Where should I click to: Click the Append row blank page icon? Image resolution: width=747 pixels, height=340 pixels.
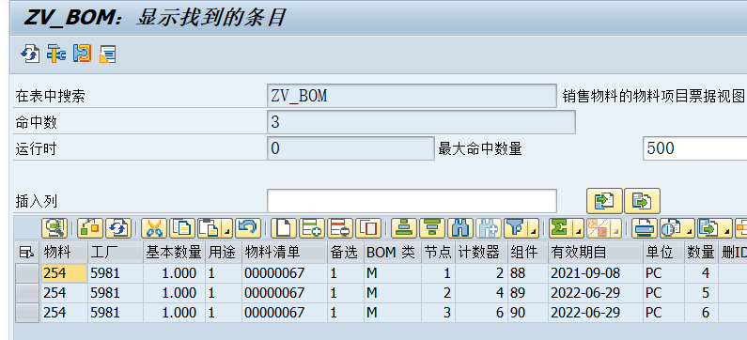[284, 228]
